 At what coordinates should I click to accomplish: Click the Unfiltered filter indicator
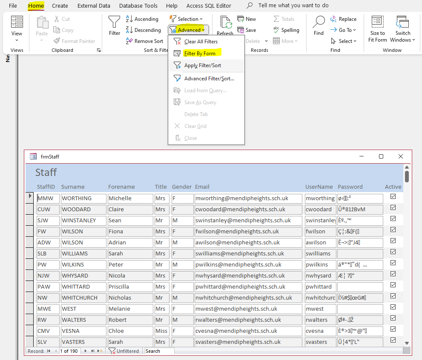click(x=123, y=351)
